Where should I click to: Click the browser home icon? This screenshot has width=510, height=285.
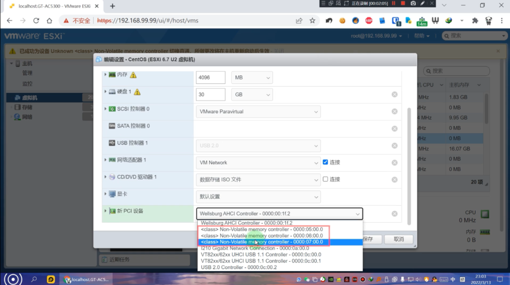(x=49, y=21)
